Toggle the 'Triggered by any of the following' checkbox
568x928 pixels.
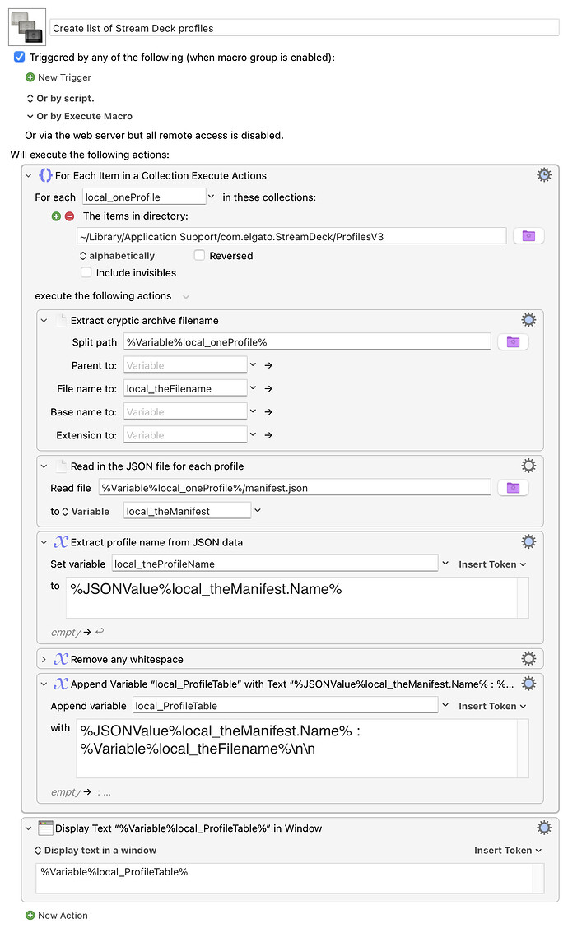point(20,57)
